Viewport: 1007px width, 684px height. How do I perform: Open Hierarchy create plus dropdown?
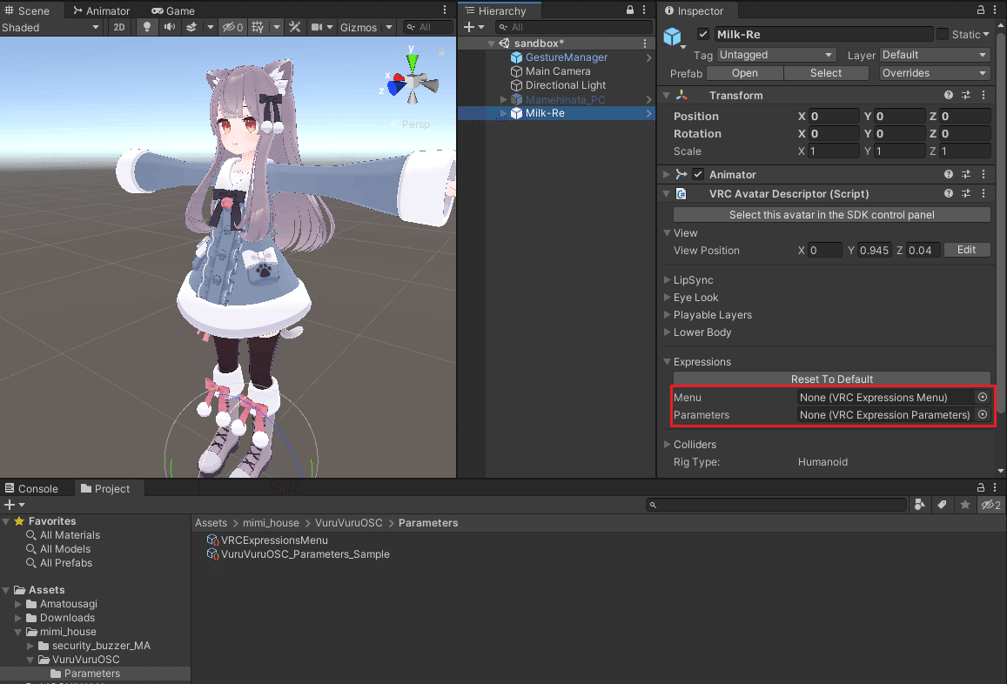[x=474, y=27]
